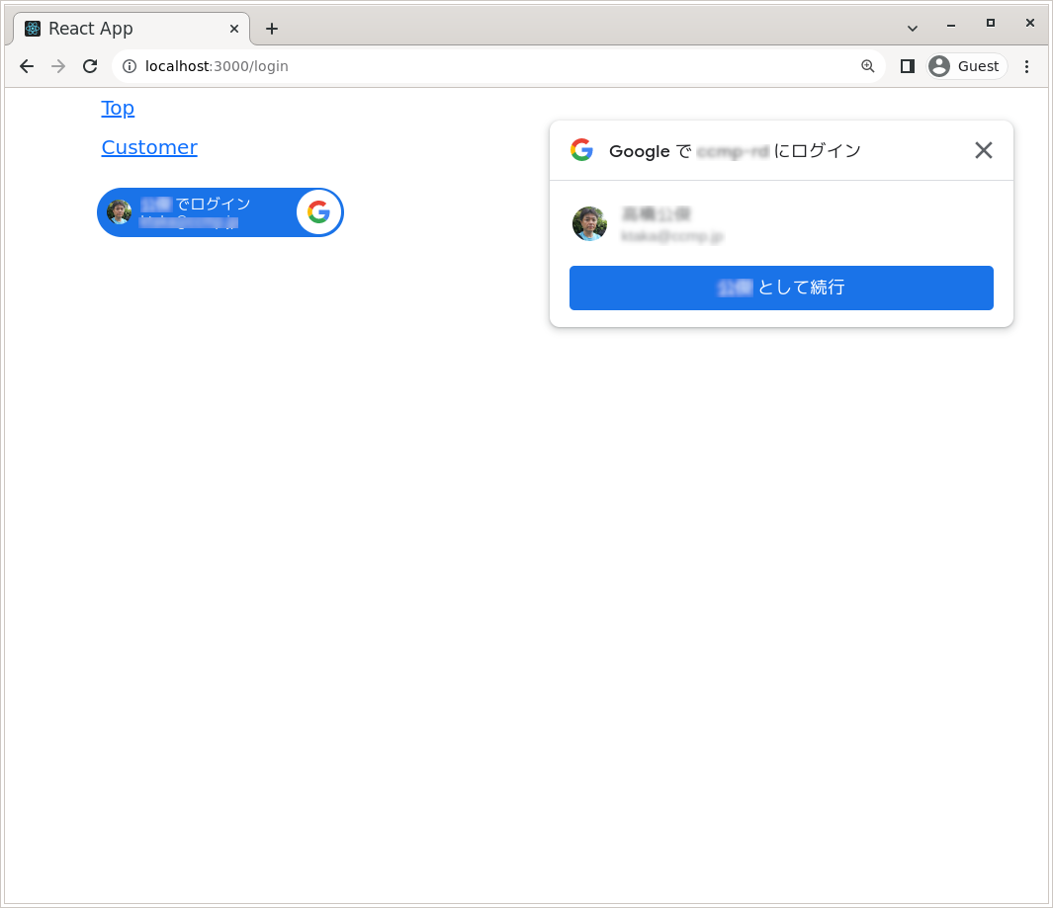
Task: Close the browser window
Action: click(1029, 23)
